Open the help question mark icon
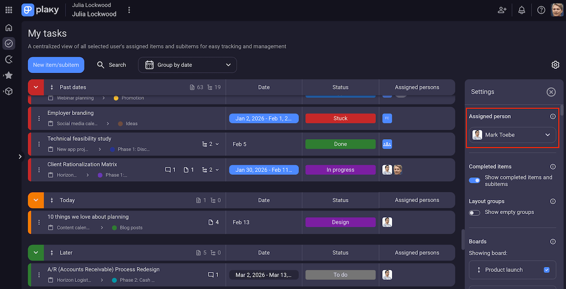 tap(541, 10)
